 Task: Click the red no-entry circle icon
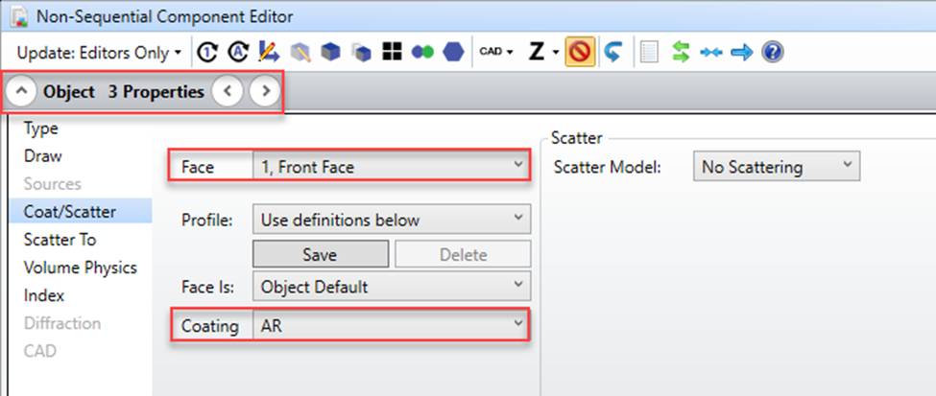coord(578,52)
